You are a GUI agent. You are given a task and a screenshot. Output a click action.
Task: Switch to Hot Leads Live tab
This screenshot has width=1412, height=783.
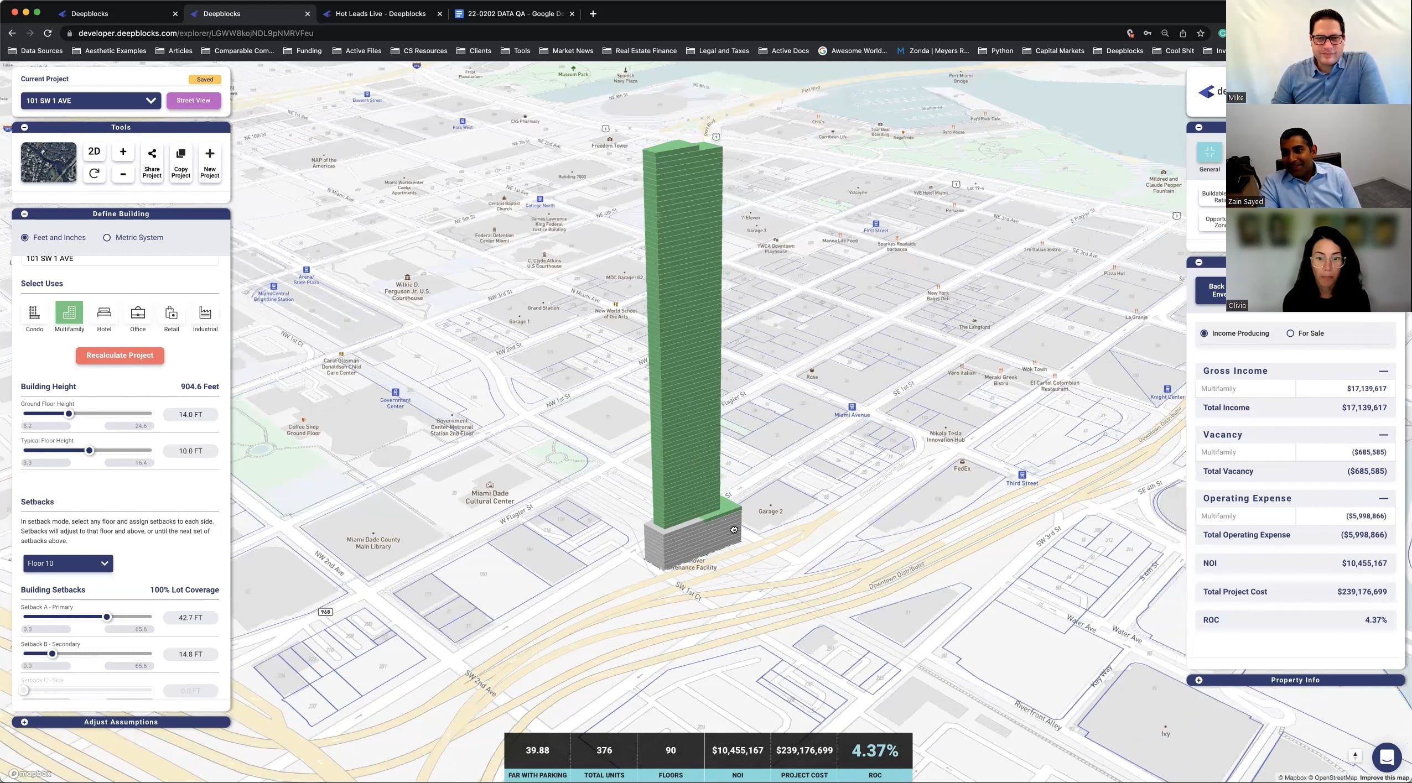point(380,14)
